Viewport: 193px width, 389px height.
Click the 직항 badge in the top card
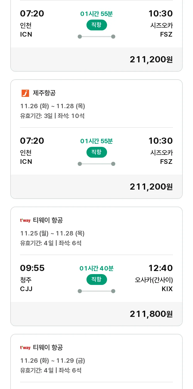point(97,25)
